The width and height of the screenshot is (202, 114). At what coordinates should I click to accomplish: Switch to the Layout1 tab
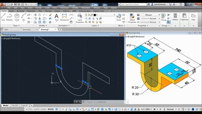pyautogui.click(x=15, y=105)
